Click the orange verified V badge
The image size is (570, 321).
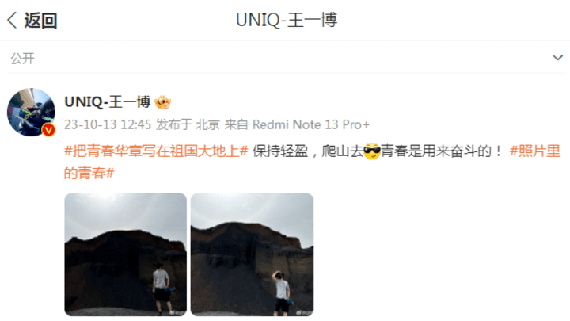pyautogui.click(x=49, y=129)
